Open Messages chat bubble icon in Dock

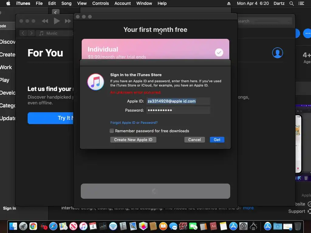click(173, 226)
